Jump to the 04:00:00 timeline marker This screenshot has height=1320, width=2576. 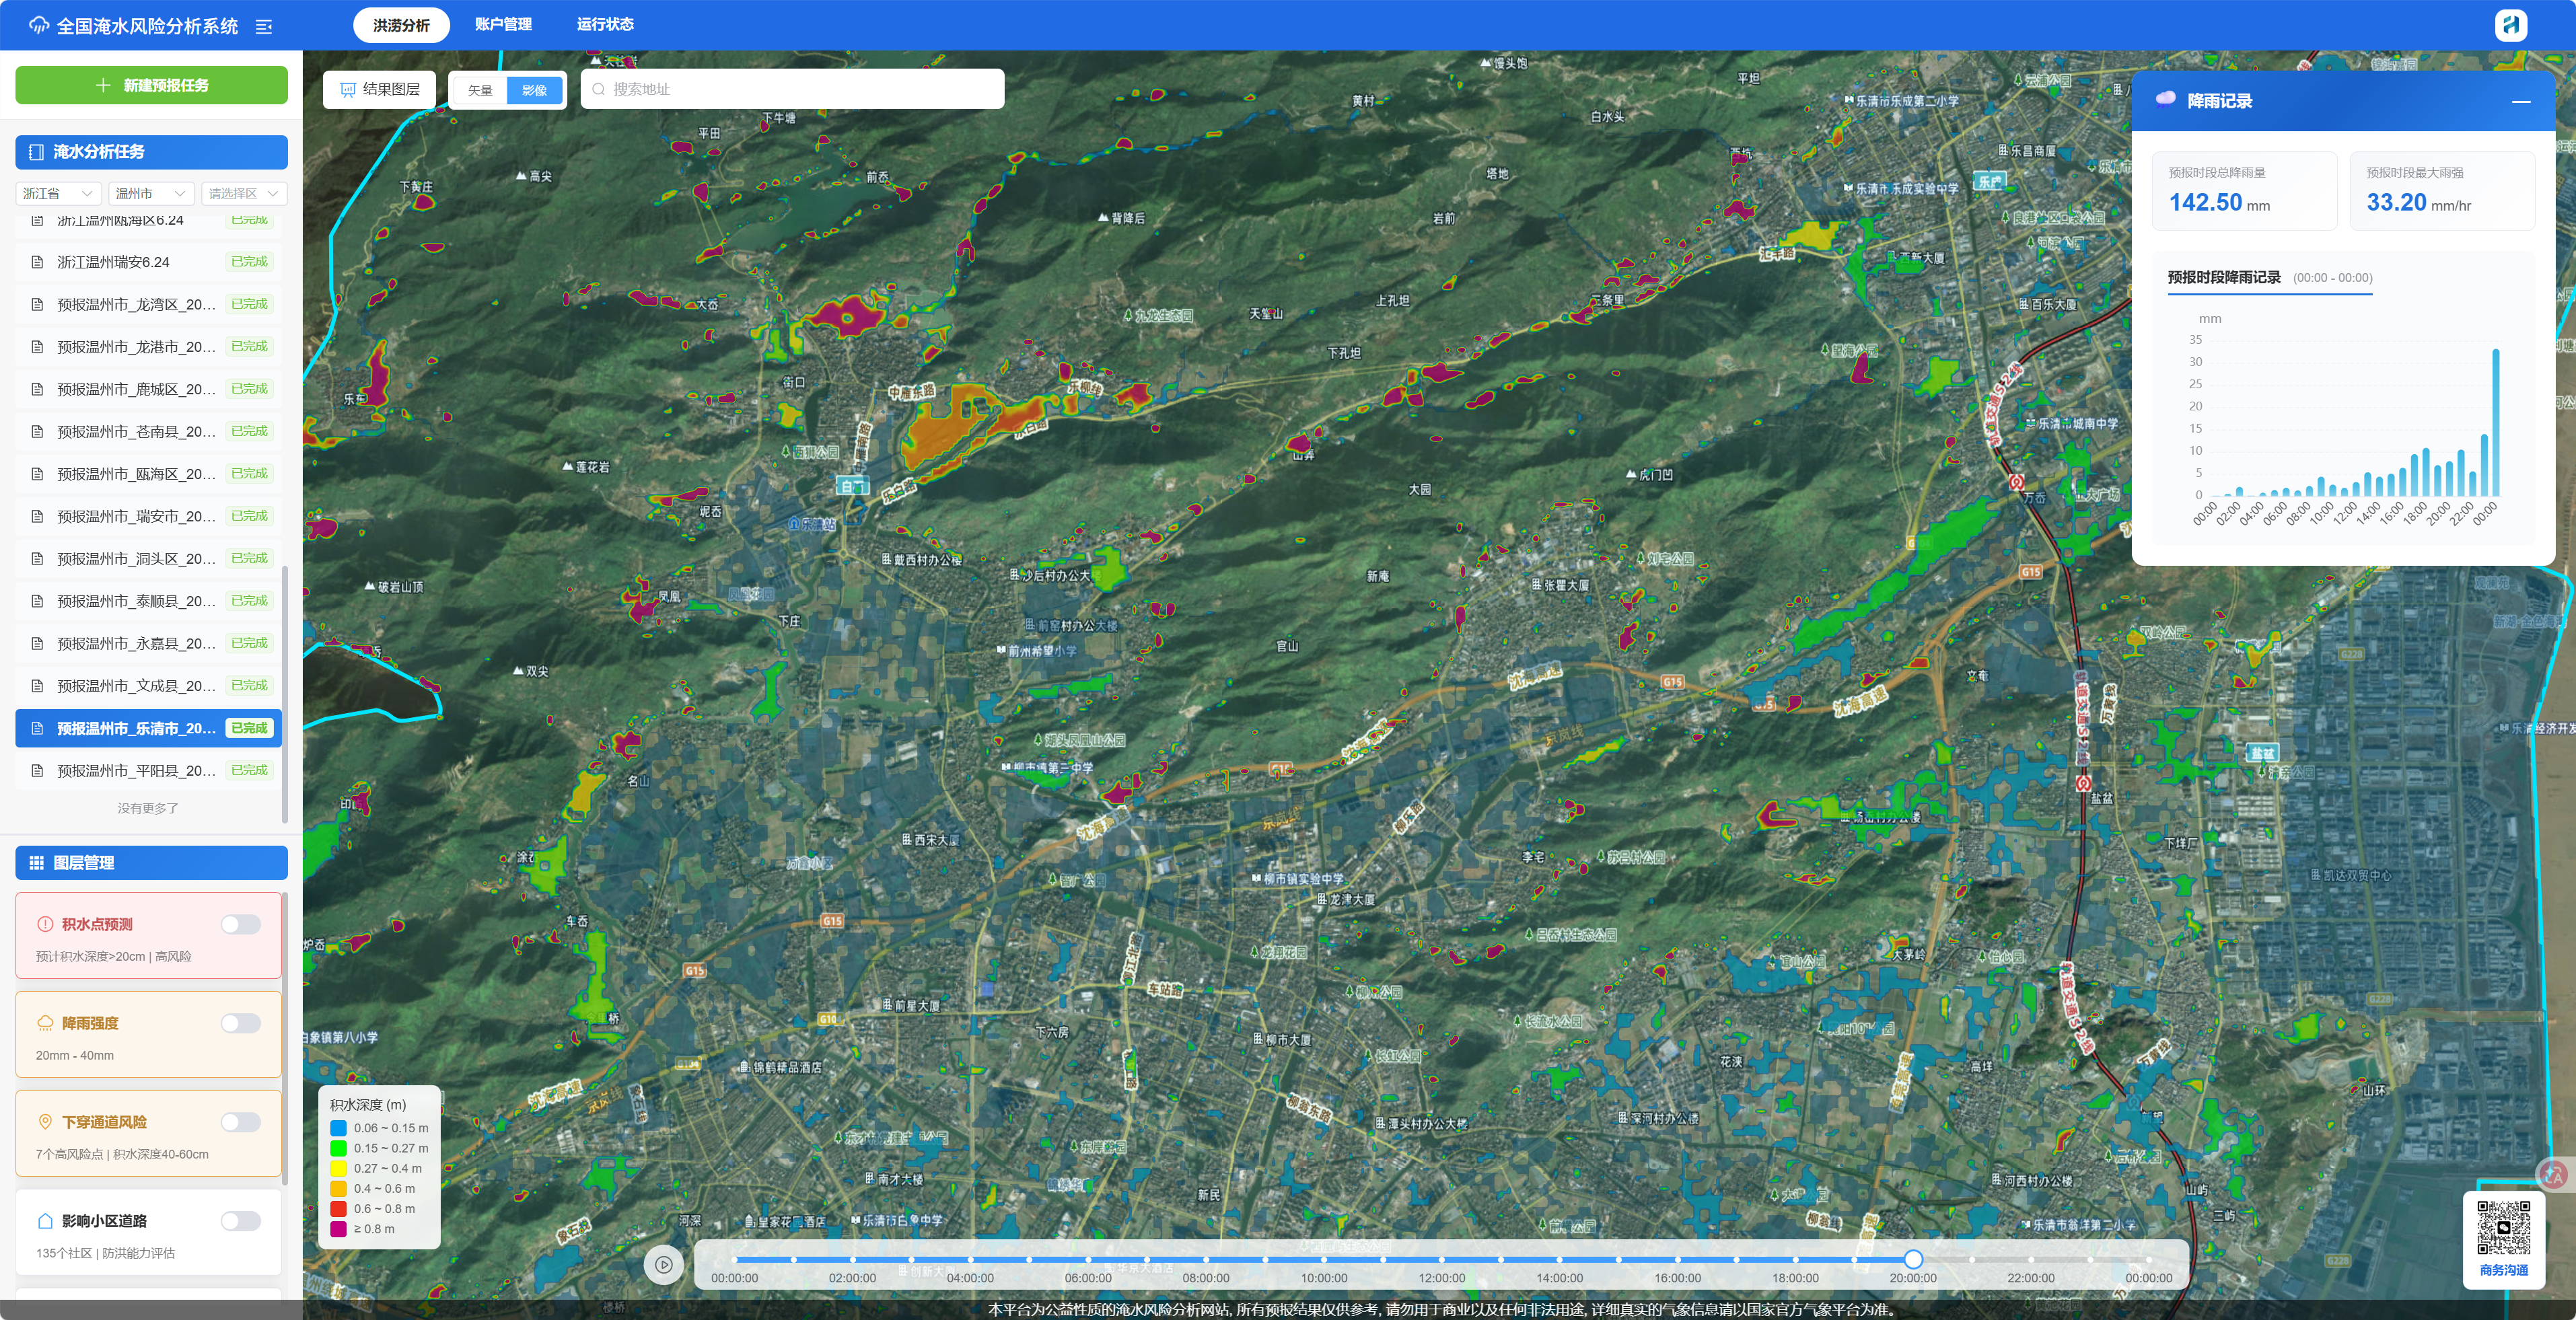(970, 1260)
